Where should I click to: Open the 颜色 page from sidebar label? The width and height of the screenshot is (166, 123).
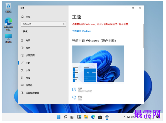tap(28, 48)
